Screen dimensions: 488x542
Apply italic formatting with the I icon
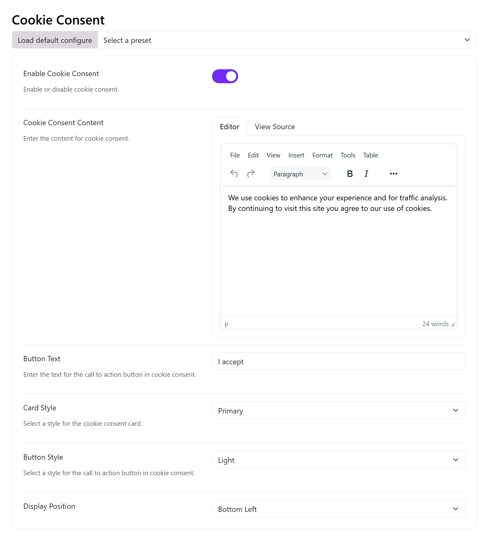click(366, 174)
